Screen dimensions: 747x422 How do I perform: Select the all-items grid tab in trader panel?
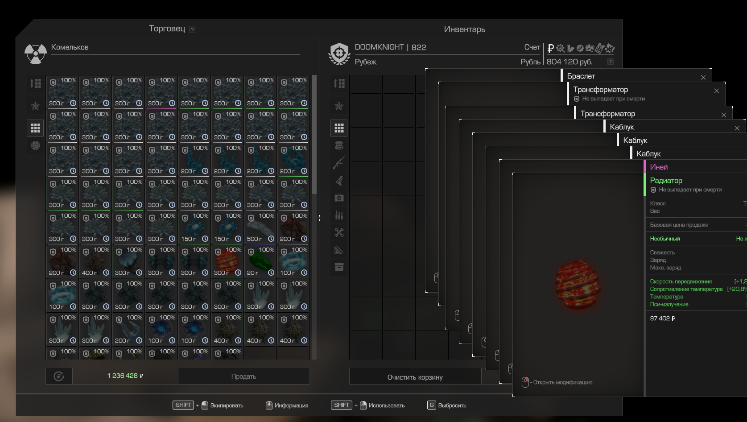(x=35, y=128)
